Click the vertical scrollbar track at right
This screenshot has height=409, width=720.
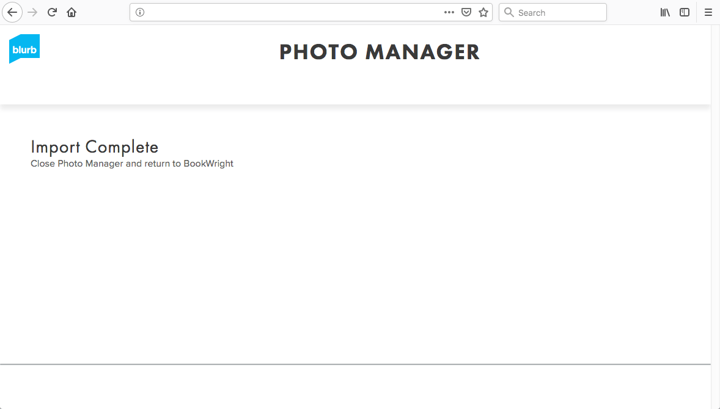coord(715,217)
